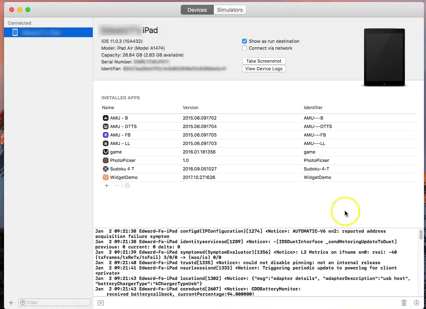Click the iOS 11.0.3 (15A432) text
The width and height of the screenshot is (426, 309).
point(122,41)
